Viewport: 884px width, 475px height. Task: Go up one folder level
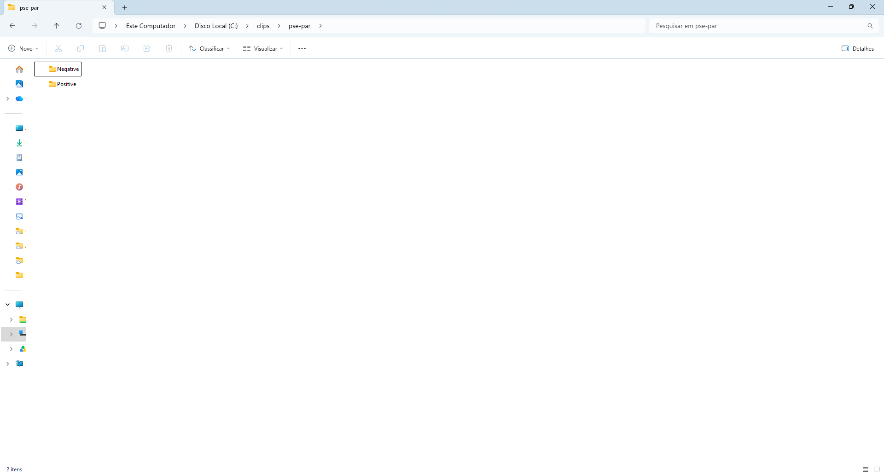[x=57, y=26]
